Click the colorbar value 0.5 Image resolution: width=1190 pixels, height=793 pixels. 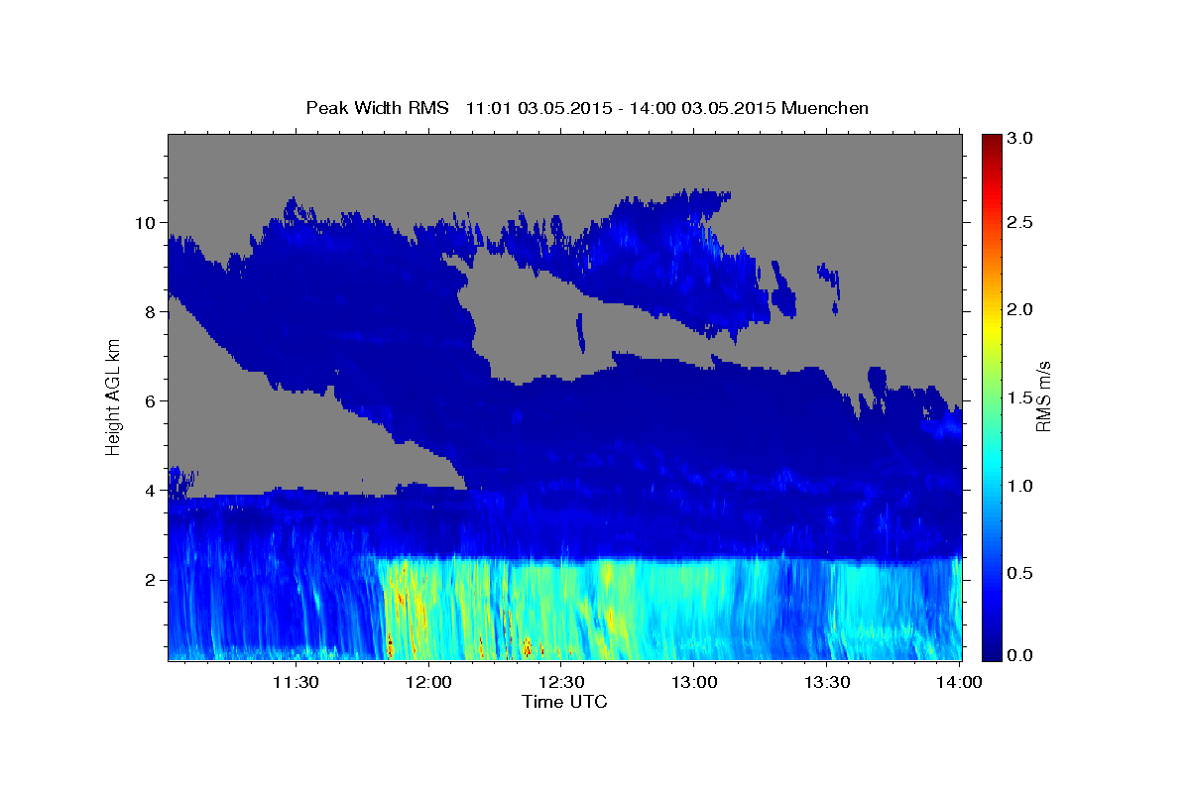click(x=1020, y=573)
